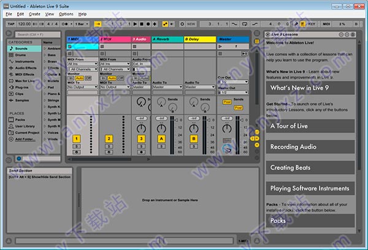Viewport: 368px width, 250px height.
Task: Toggle A Reverb track activator
Action: point(161,138)
